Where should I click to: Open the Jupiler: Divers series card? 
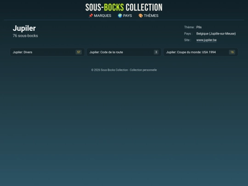[x=47, y=52]
